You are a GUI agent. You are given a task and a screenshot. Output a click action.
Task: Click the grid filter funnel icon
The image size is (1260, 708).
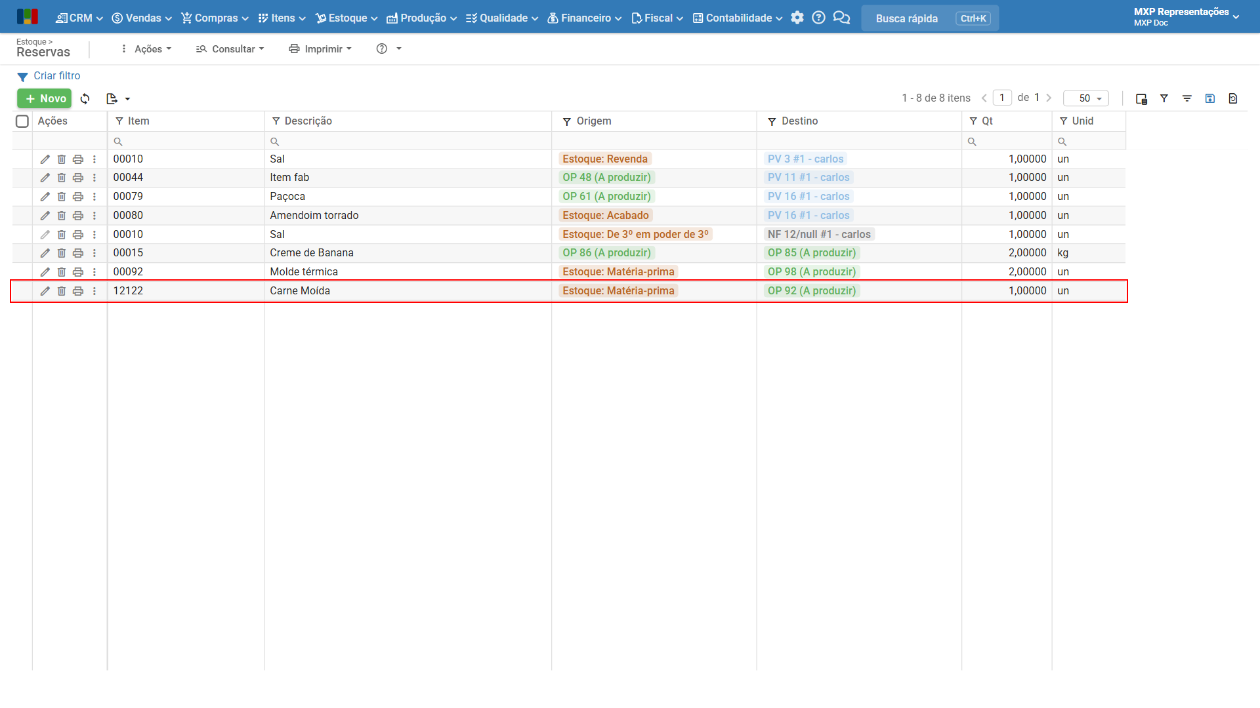click(1164, 98)
